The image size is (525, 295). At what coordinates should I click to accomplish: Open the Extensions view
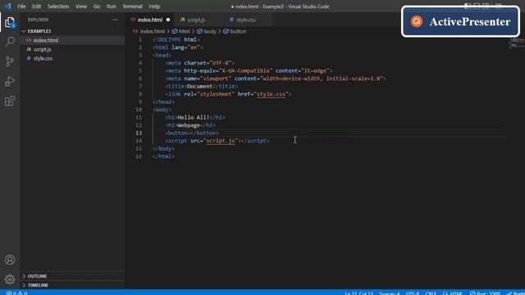[x=10, y=101]
